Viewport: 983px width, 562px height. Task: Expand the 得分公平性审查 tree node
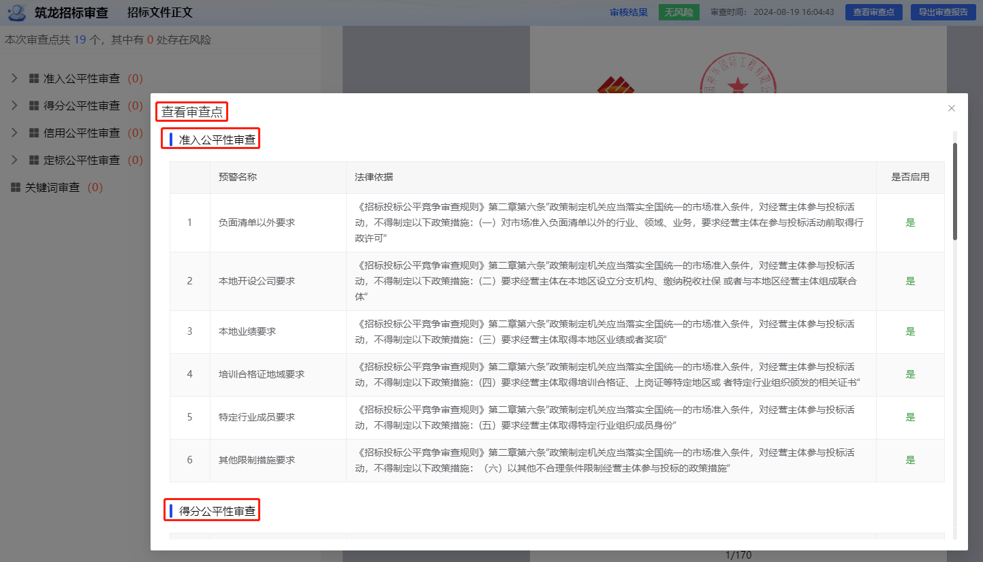click(x=14, y=105)
